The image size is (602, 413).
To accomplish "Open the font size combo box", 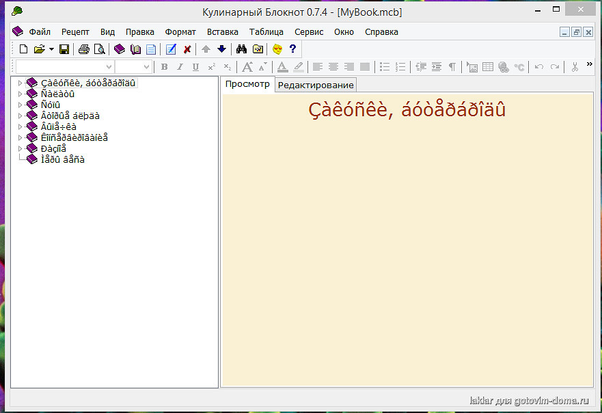I will pyautogui.click(x=133, y=67).
